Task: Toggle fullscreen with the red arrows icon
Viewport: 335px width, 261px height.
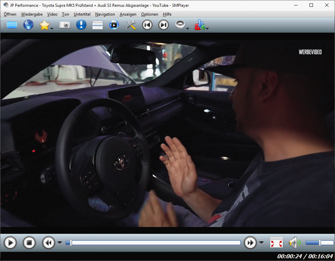Action: click(277, 242)
